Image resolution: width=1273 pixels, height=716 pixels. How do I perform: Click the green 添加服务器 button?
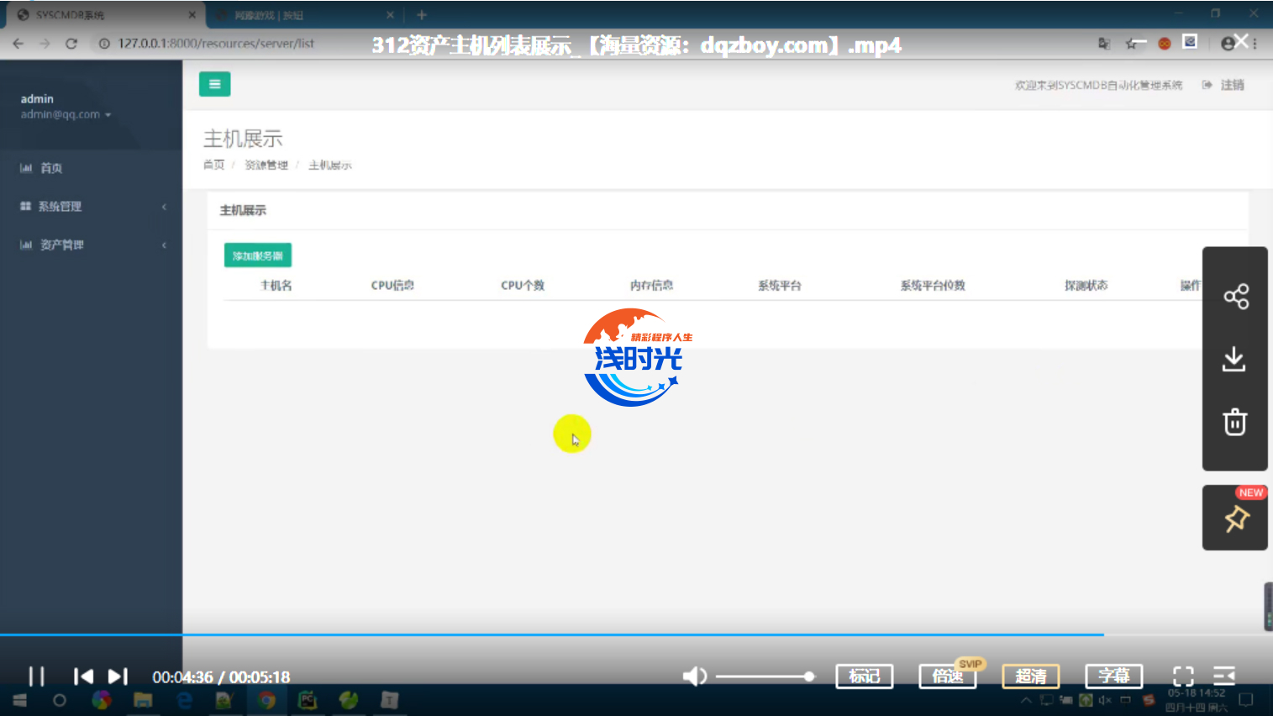coord(257,255)
